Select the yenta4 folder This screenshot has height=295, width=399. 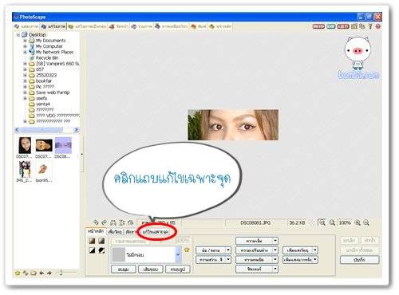pos(42,104)
